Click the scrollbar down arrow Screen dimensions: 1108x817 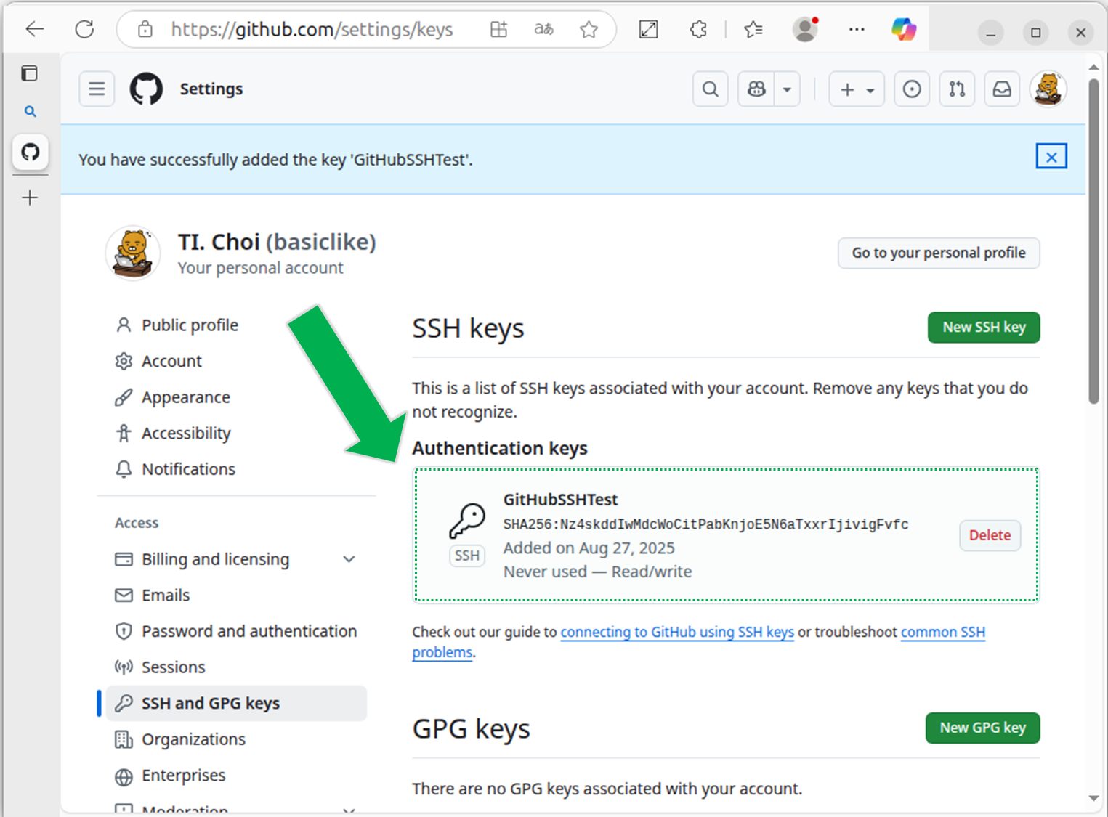pyautogui.click(x=1093, y=798)
